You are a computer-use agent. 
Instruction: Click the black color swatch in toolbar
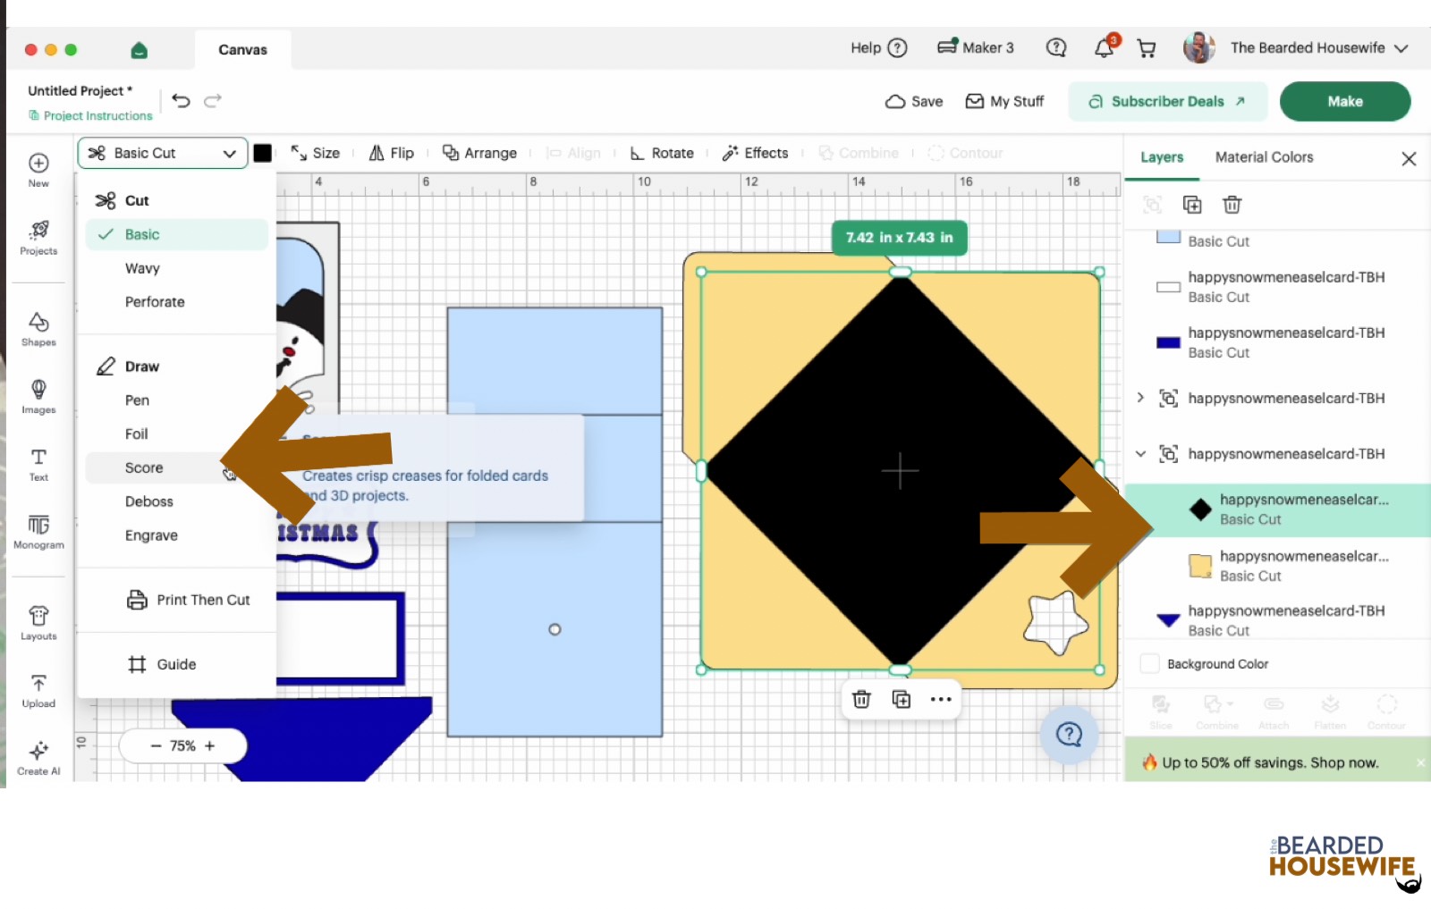click(x=263, y=153)
